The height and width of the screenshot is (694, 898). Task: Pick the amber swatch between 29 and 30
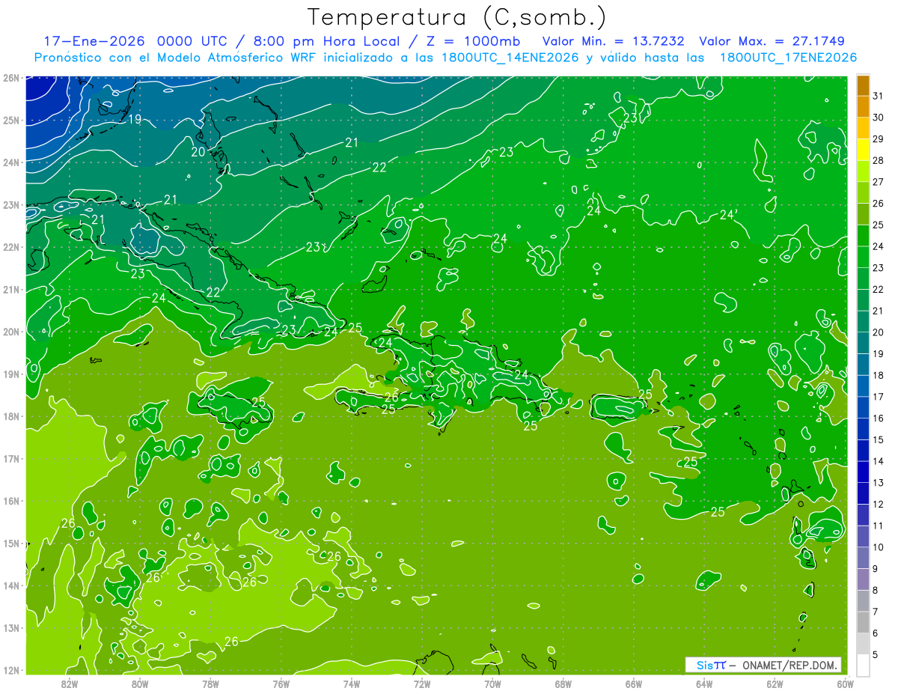coord(863,127)
